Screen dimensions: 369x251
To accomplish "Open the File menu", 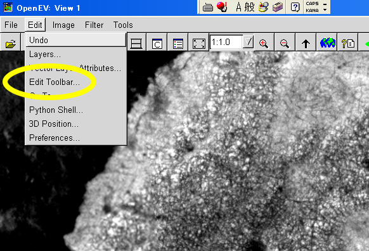I will click(11, 25).
